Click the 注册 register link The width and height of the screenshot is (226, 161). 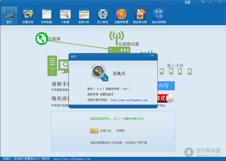(x=188, y=2)
